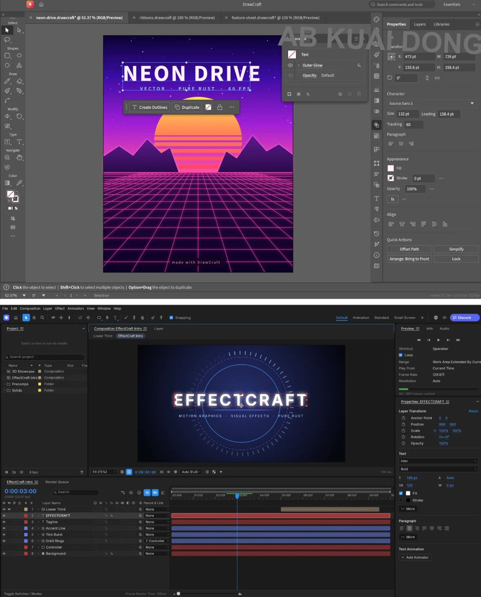Pick the Lasso tool in DrawCraft
Screen dimensions: 481x597
(x=7, y=39)
